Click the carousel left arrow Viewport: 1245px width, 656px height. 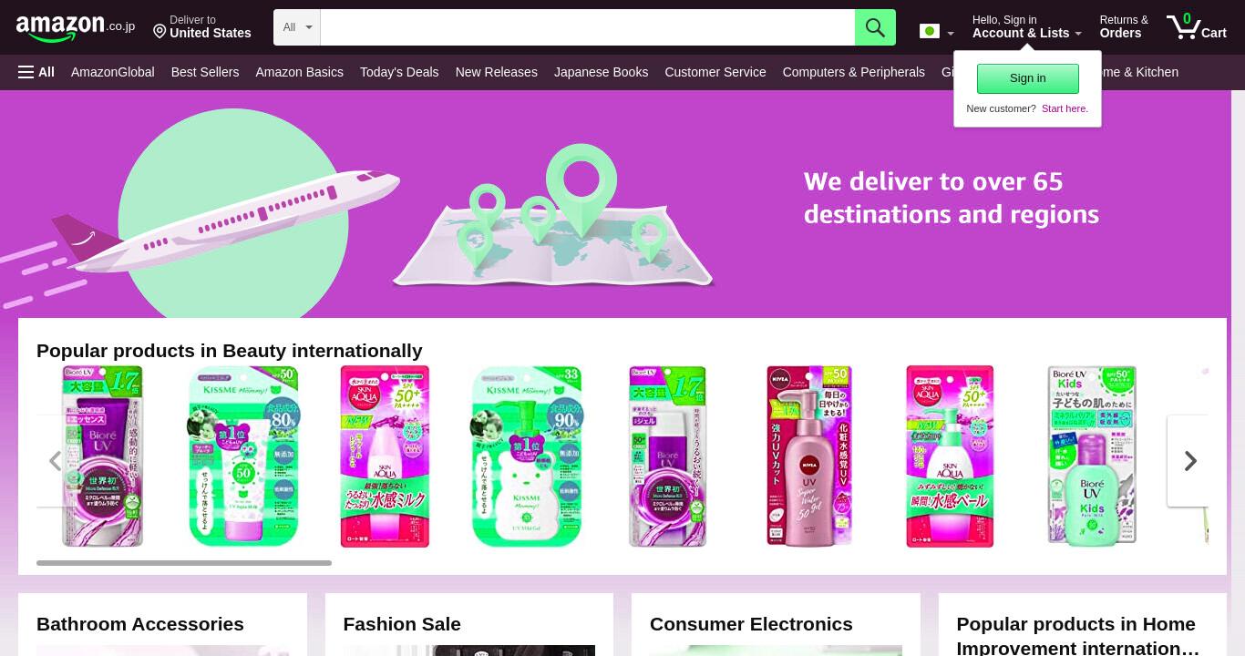(56, 461)
